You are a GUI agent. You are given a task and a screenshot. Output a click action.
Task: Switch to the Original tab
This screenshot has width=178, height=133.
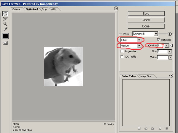[16, 9]
